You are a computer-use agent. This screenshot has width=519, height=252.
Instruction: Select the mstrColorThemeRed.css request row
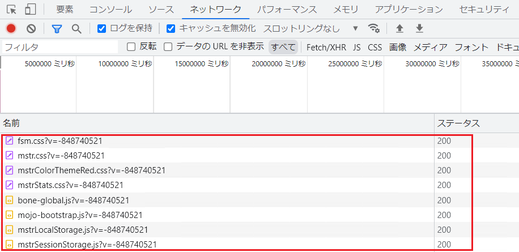pyautogui.click(x=91, y=170)
